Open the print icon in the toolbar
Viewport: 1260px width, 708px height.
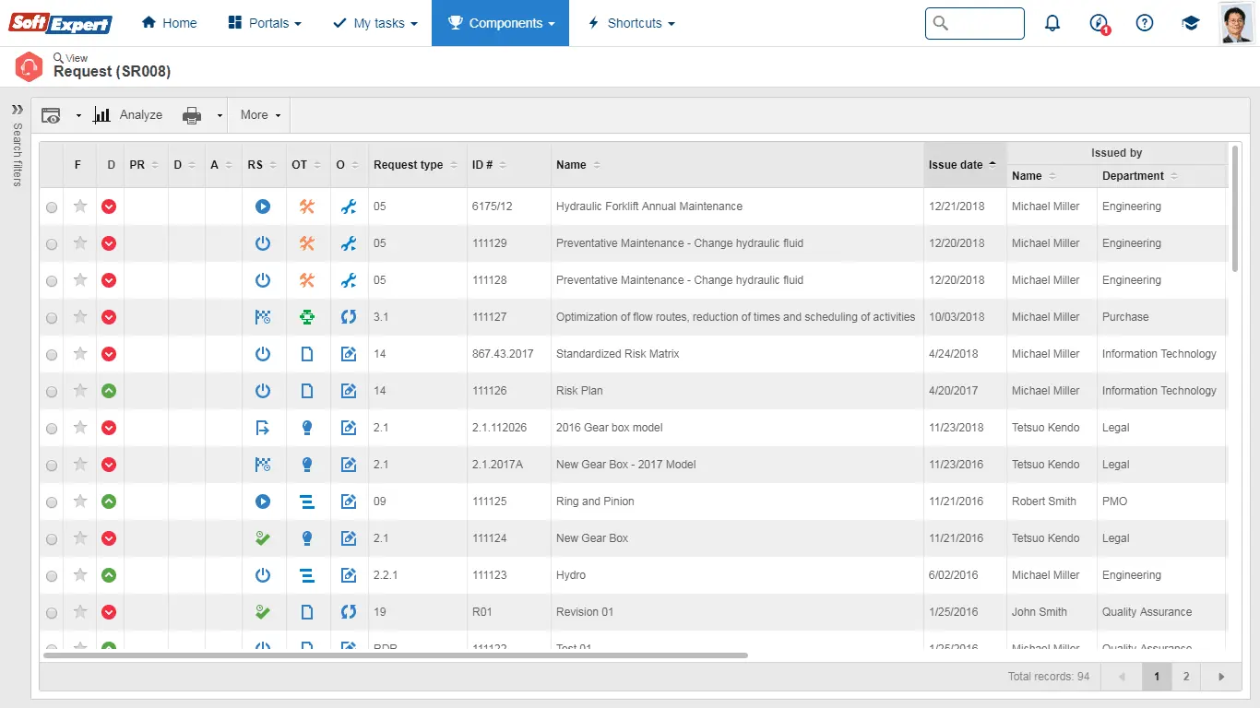[193, 114]
